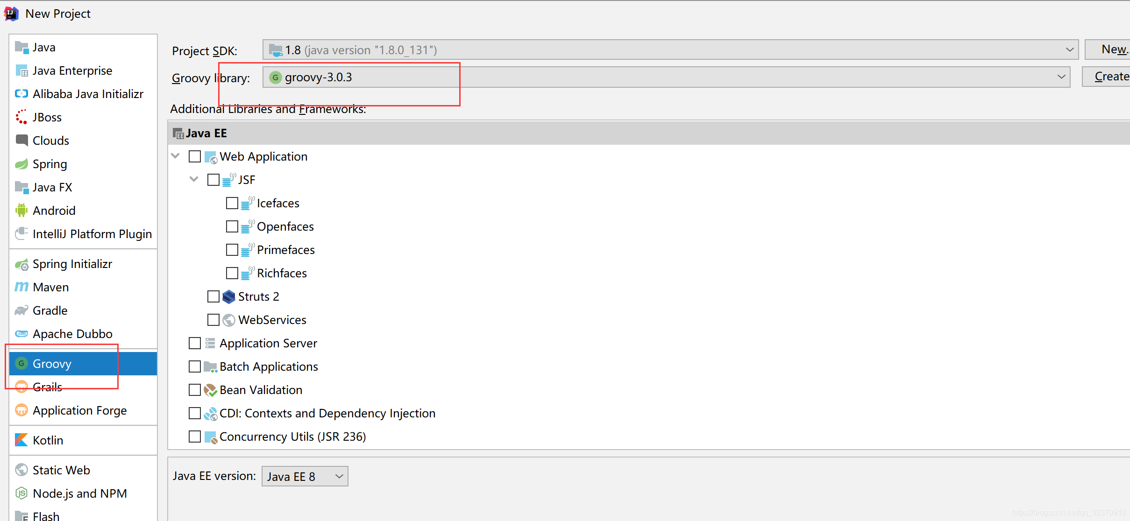Click the New SDK button
The height and width of the screenshot is (521, 1130).
1108,49
